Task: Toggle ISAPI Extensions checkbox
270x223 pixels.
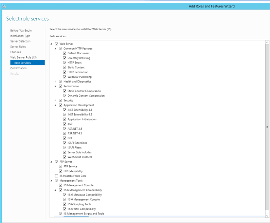Action: pyautogui.click(x=65, y=143)
